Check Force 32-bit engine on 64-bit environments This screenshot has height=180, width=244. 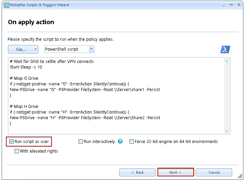131,142
